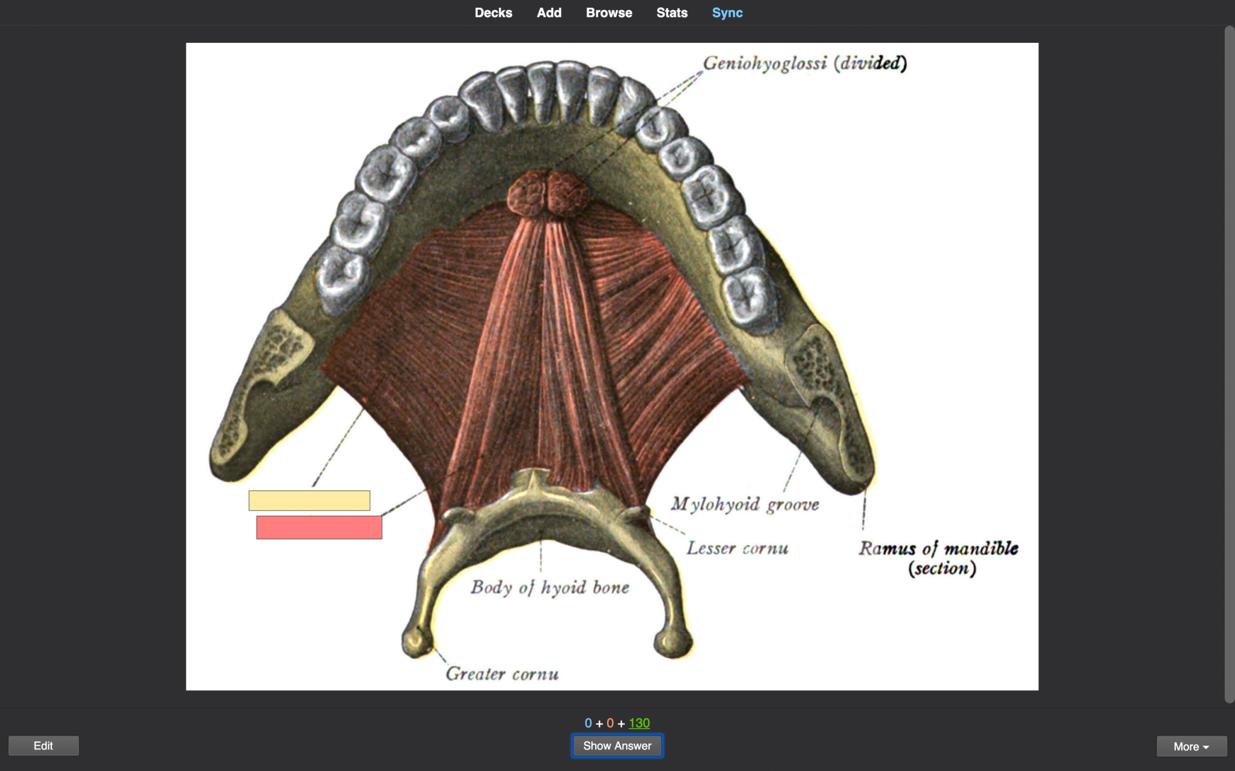Click the Ramus of mandible label

938,549
